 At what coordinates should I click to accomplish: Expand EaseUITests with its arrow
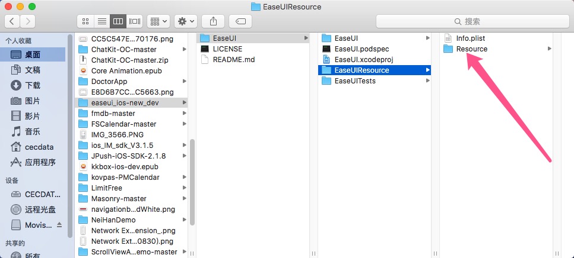427,80
